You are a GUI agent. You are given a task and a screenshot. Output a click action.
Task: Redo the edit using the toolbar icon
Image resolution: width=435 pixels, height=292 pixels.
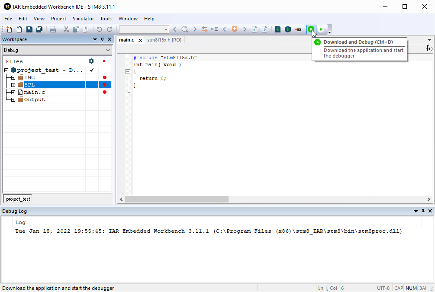tap(110, 29)
